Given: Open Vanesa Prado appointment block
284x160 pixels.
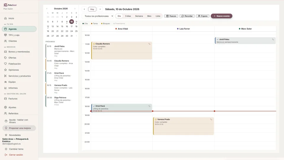Looking at the screenshot, I should pos(183,126).
